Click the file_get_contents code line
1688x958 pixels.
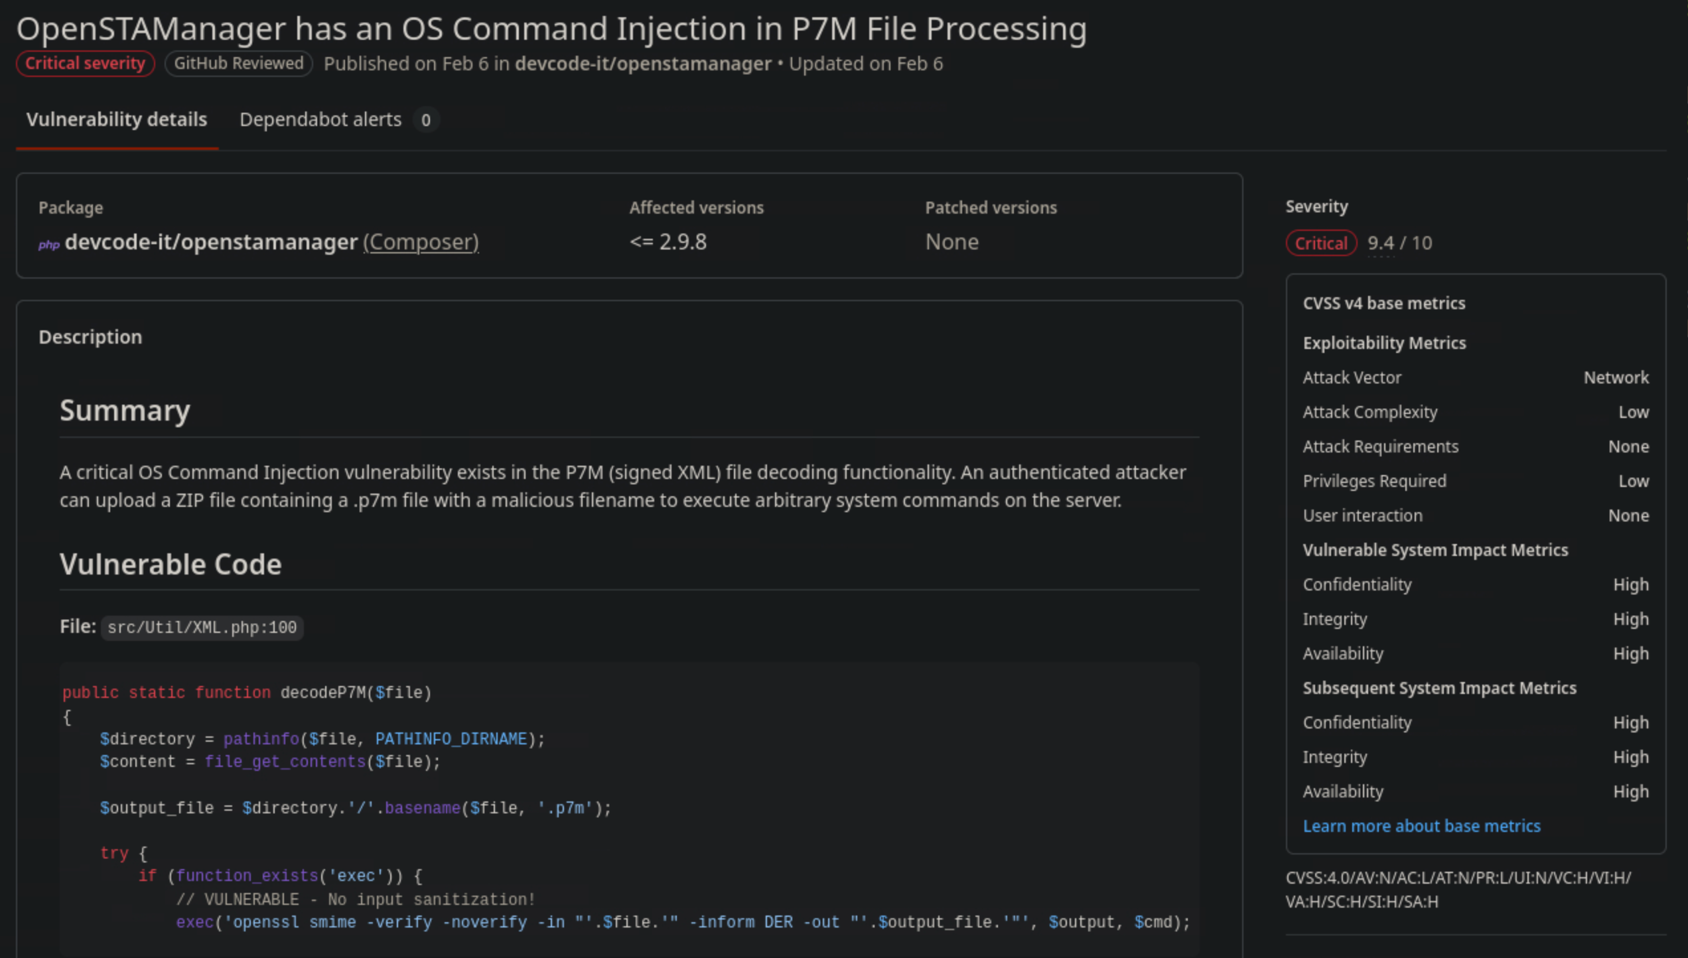[x=270, y=762]
